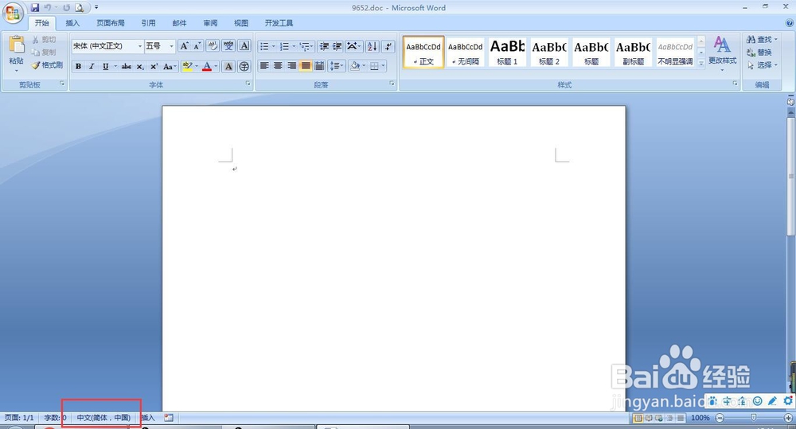Toggle distributed alignment
This screenshot has width=796, height=429.
coord(319,66)
